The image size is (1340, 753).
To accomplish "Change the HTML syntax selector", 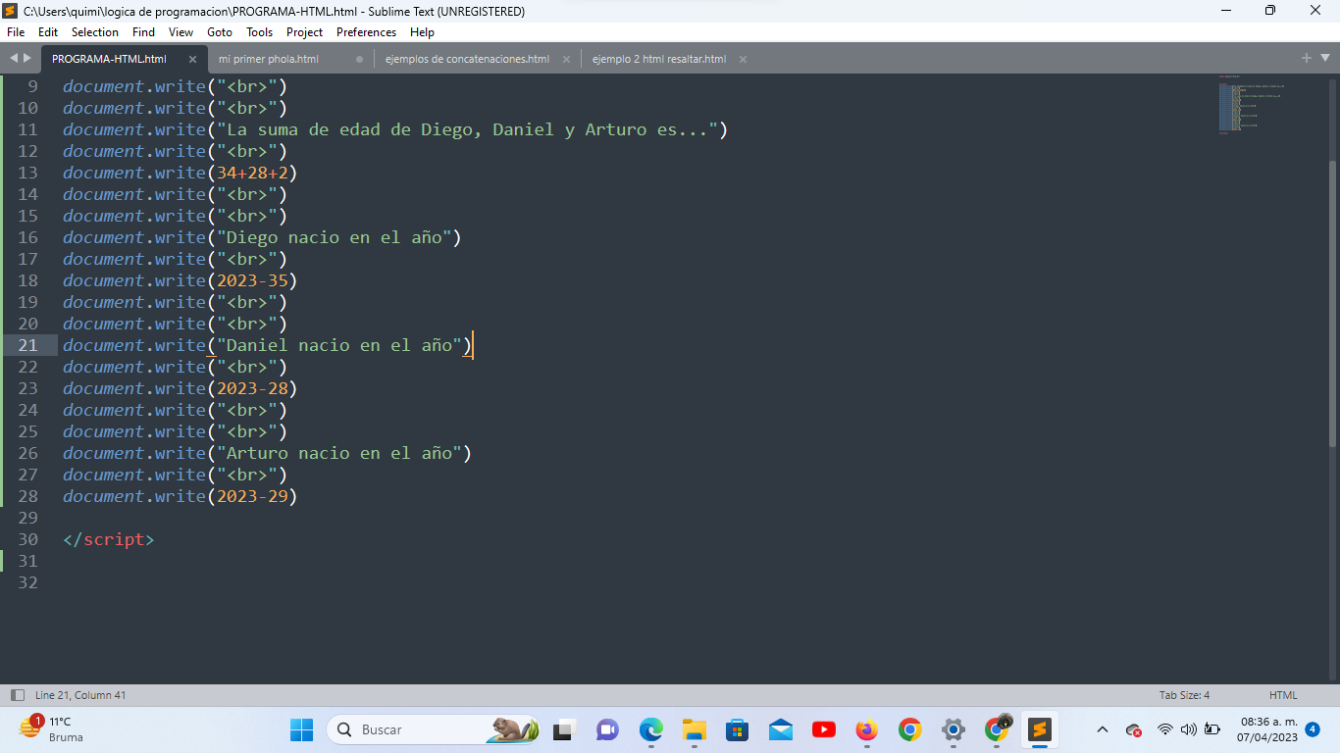I will click(1283, 695).
